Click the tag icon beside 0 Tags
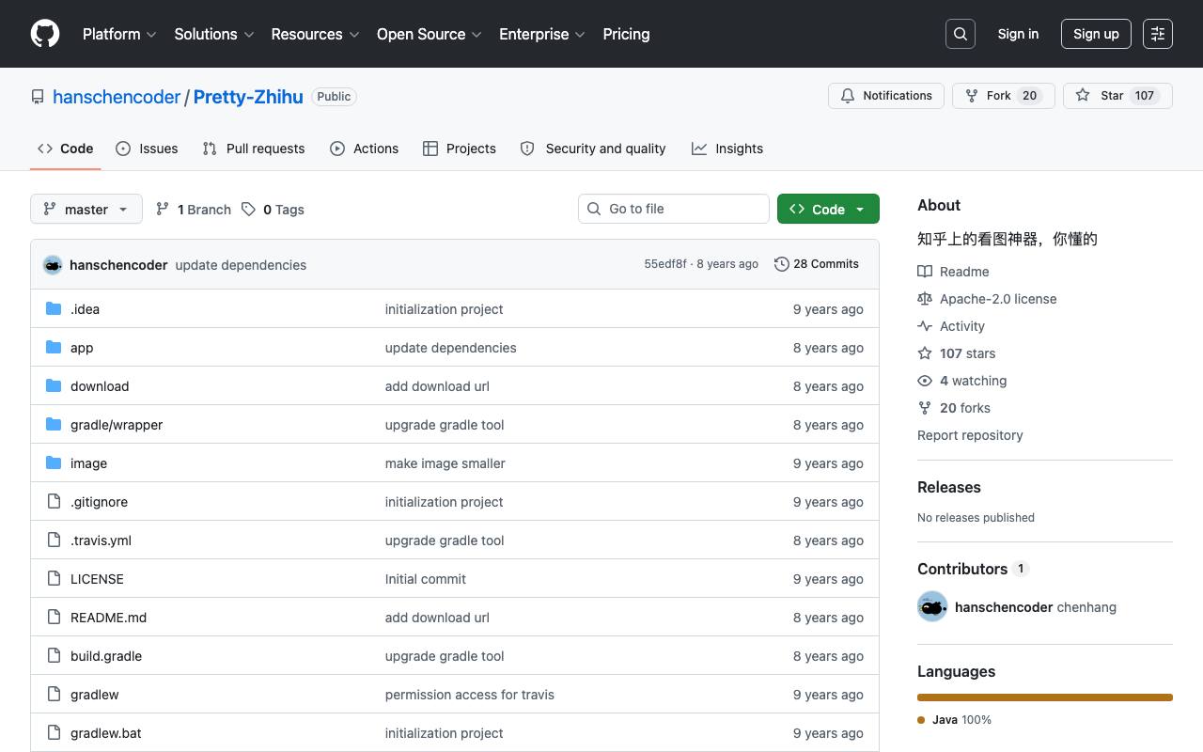This screenshot has height=752, width=1203. click(248, 210)
